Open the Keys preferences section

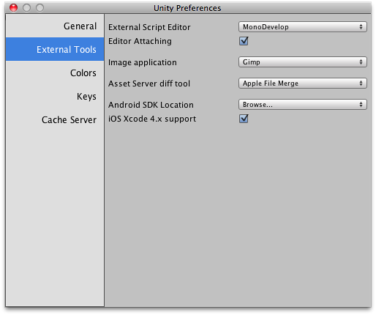55,96
